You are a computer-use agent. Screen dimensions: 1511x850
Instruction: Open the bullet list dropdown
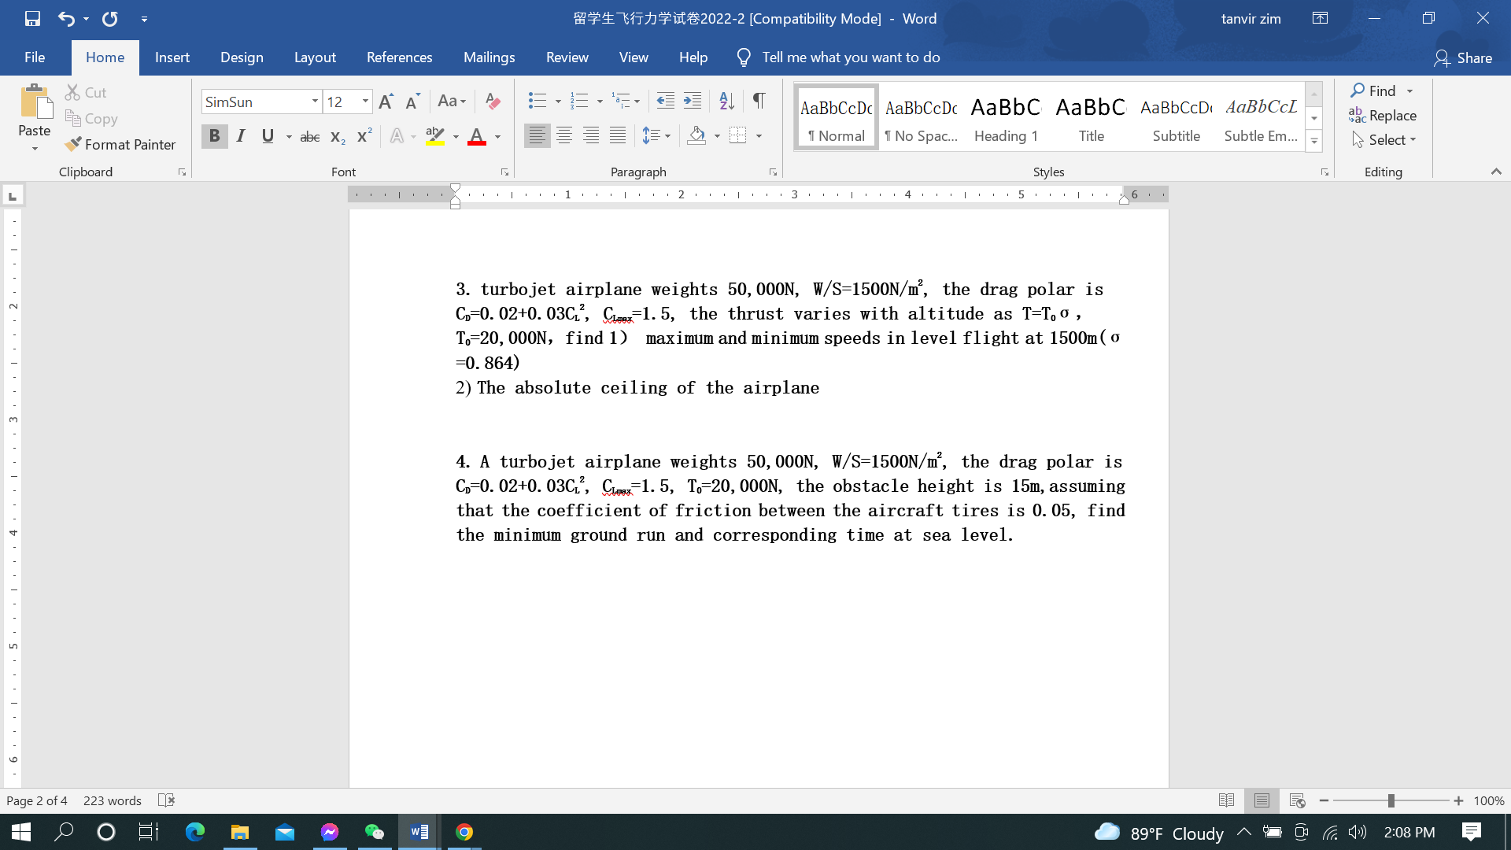click(559, 101)
